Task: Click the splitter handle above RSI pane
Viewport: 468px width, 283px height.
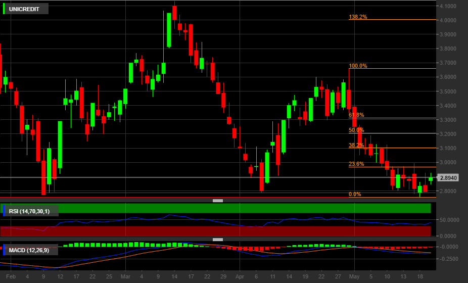Action: point(218,201)
